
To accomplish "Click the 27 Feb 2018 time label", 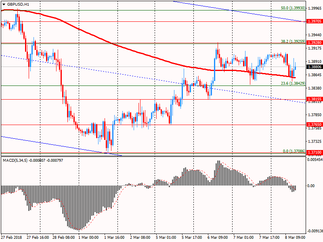I will pos(11,237).
